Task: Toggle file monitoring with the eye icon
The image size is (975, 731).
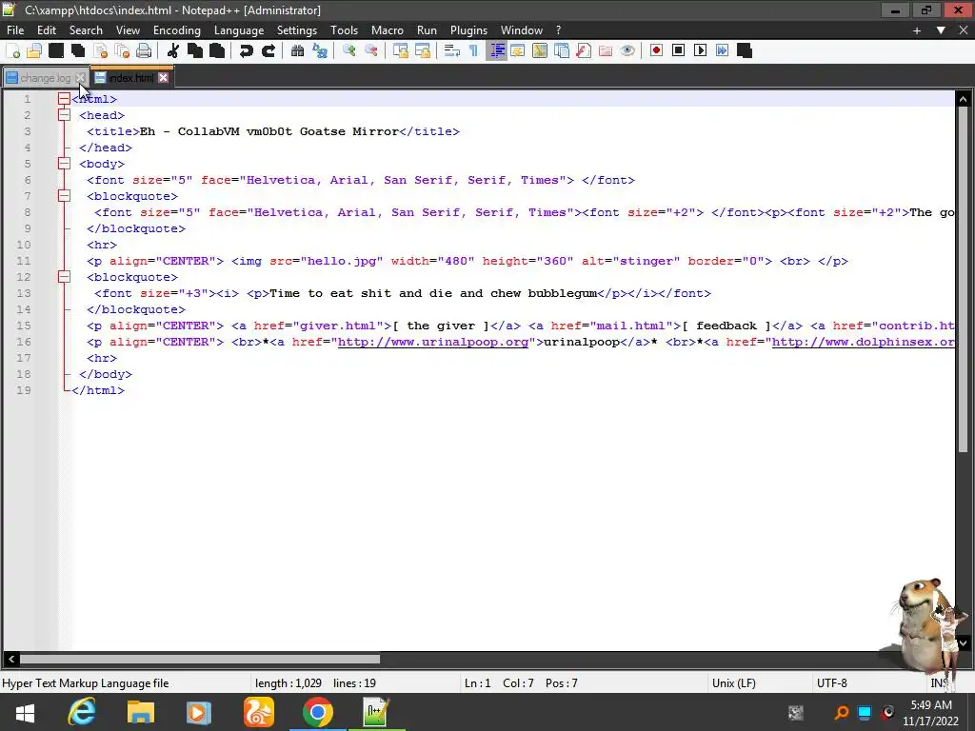Action: point(627,51)
